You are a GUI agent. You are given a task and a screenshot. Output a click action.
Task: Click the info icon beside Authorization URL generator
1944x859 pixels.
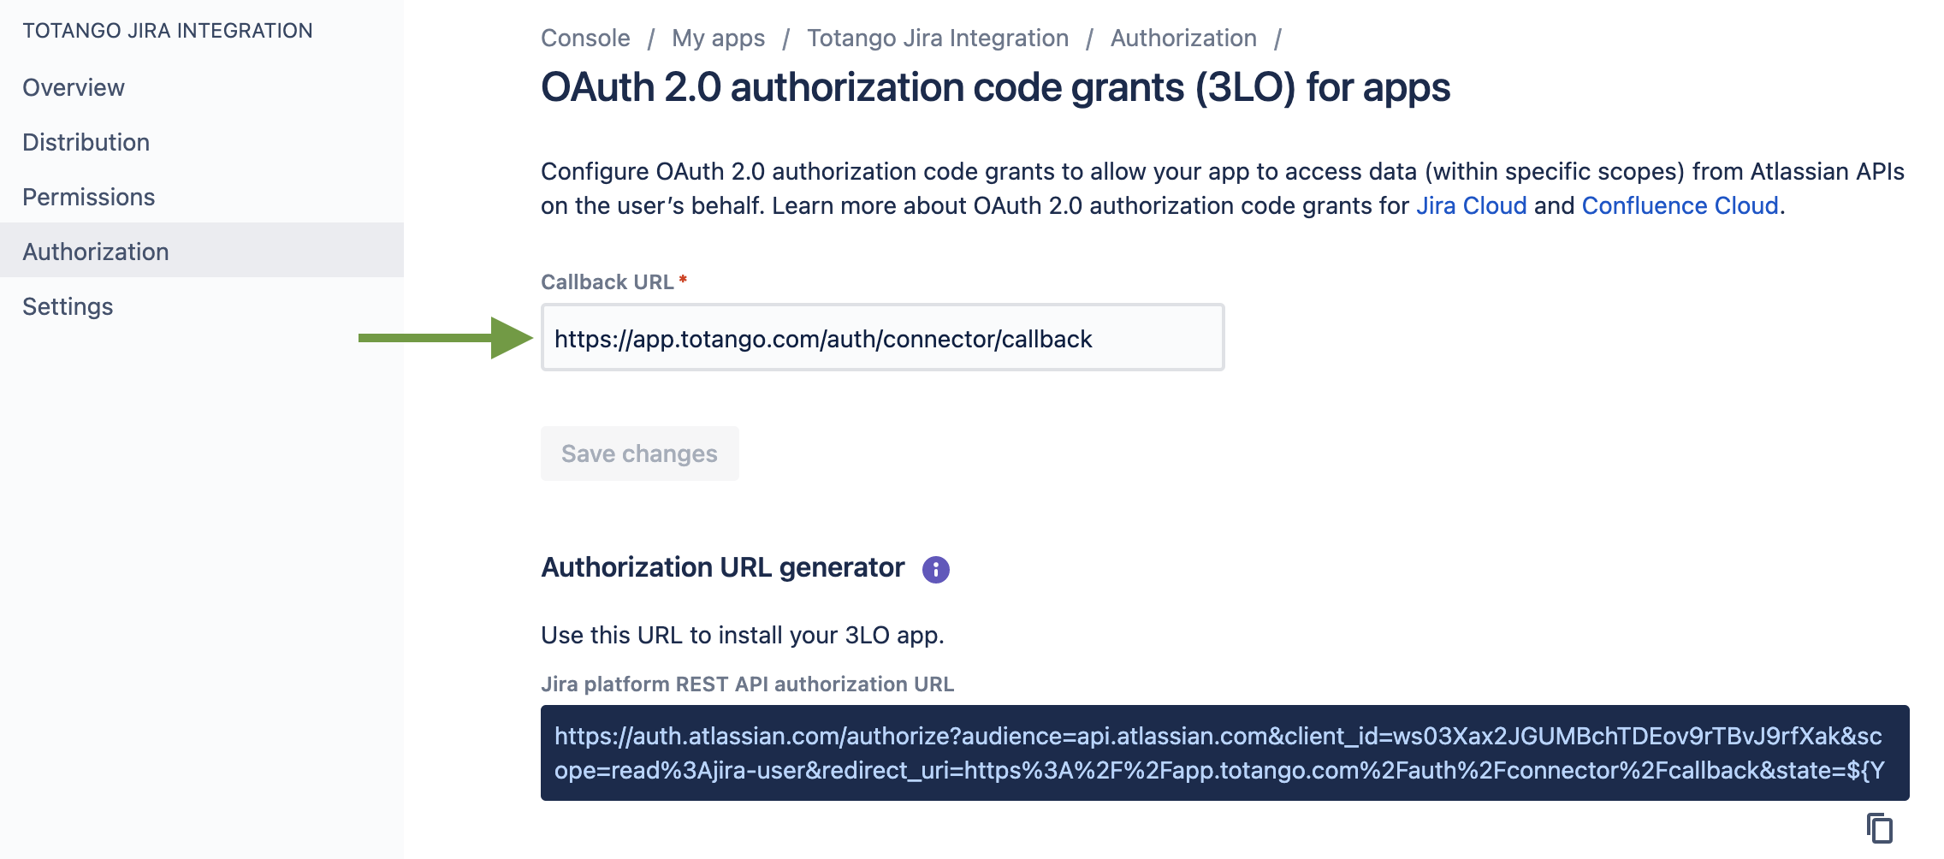pos(935,569)
